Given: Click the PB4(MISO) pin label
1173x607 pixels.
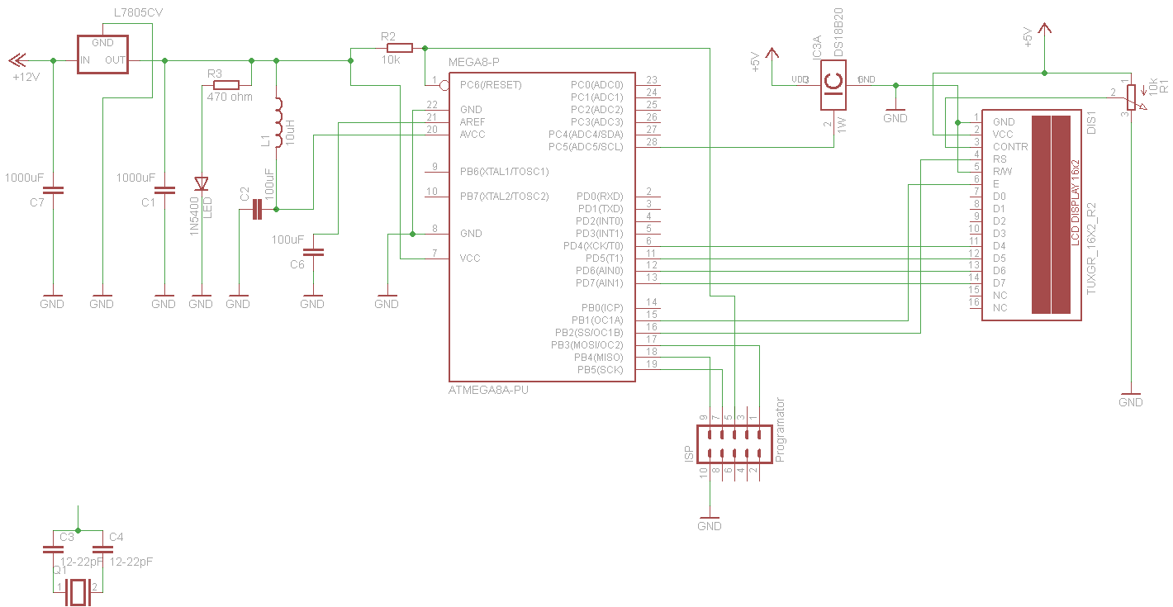Looking at the screenshot, I should pyautogui.click(x=599, y=358).
